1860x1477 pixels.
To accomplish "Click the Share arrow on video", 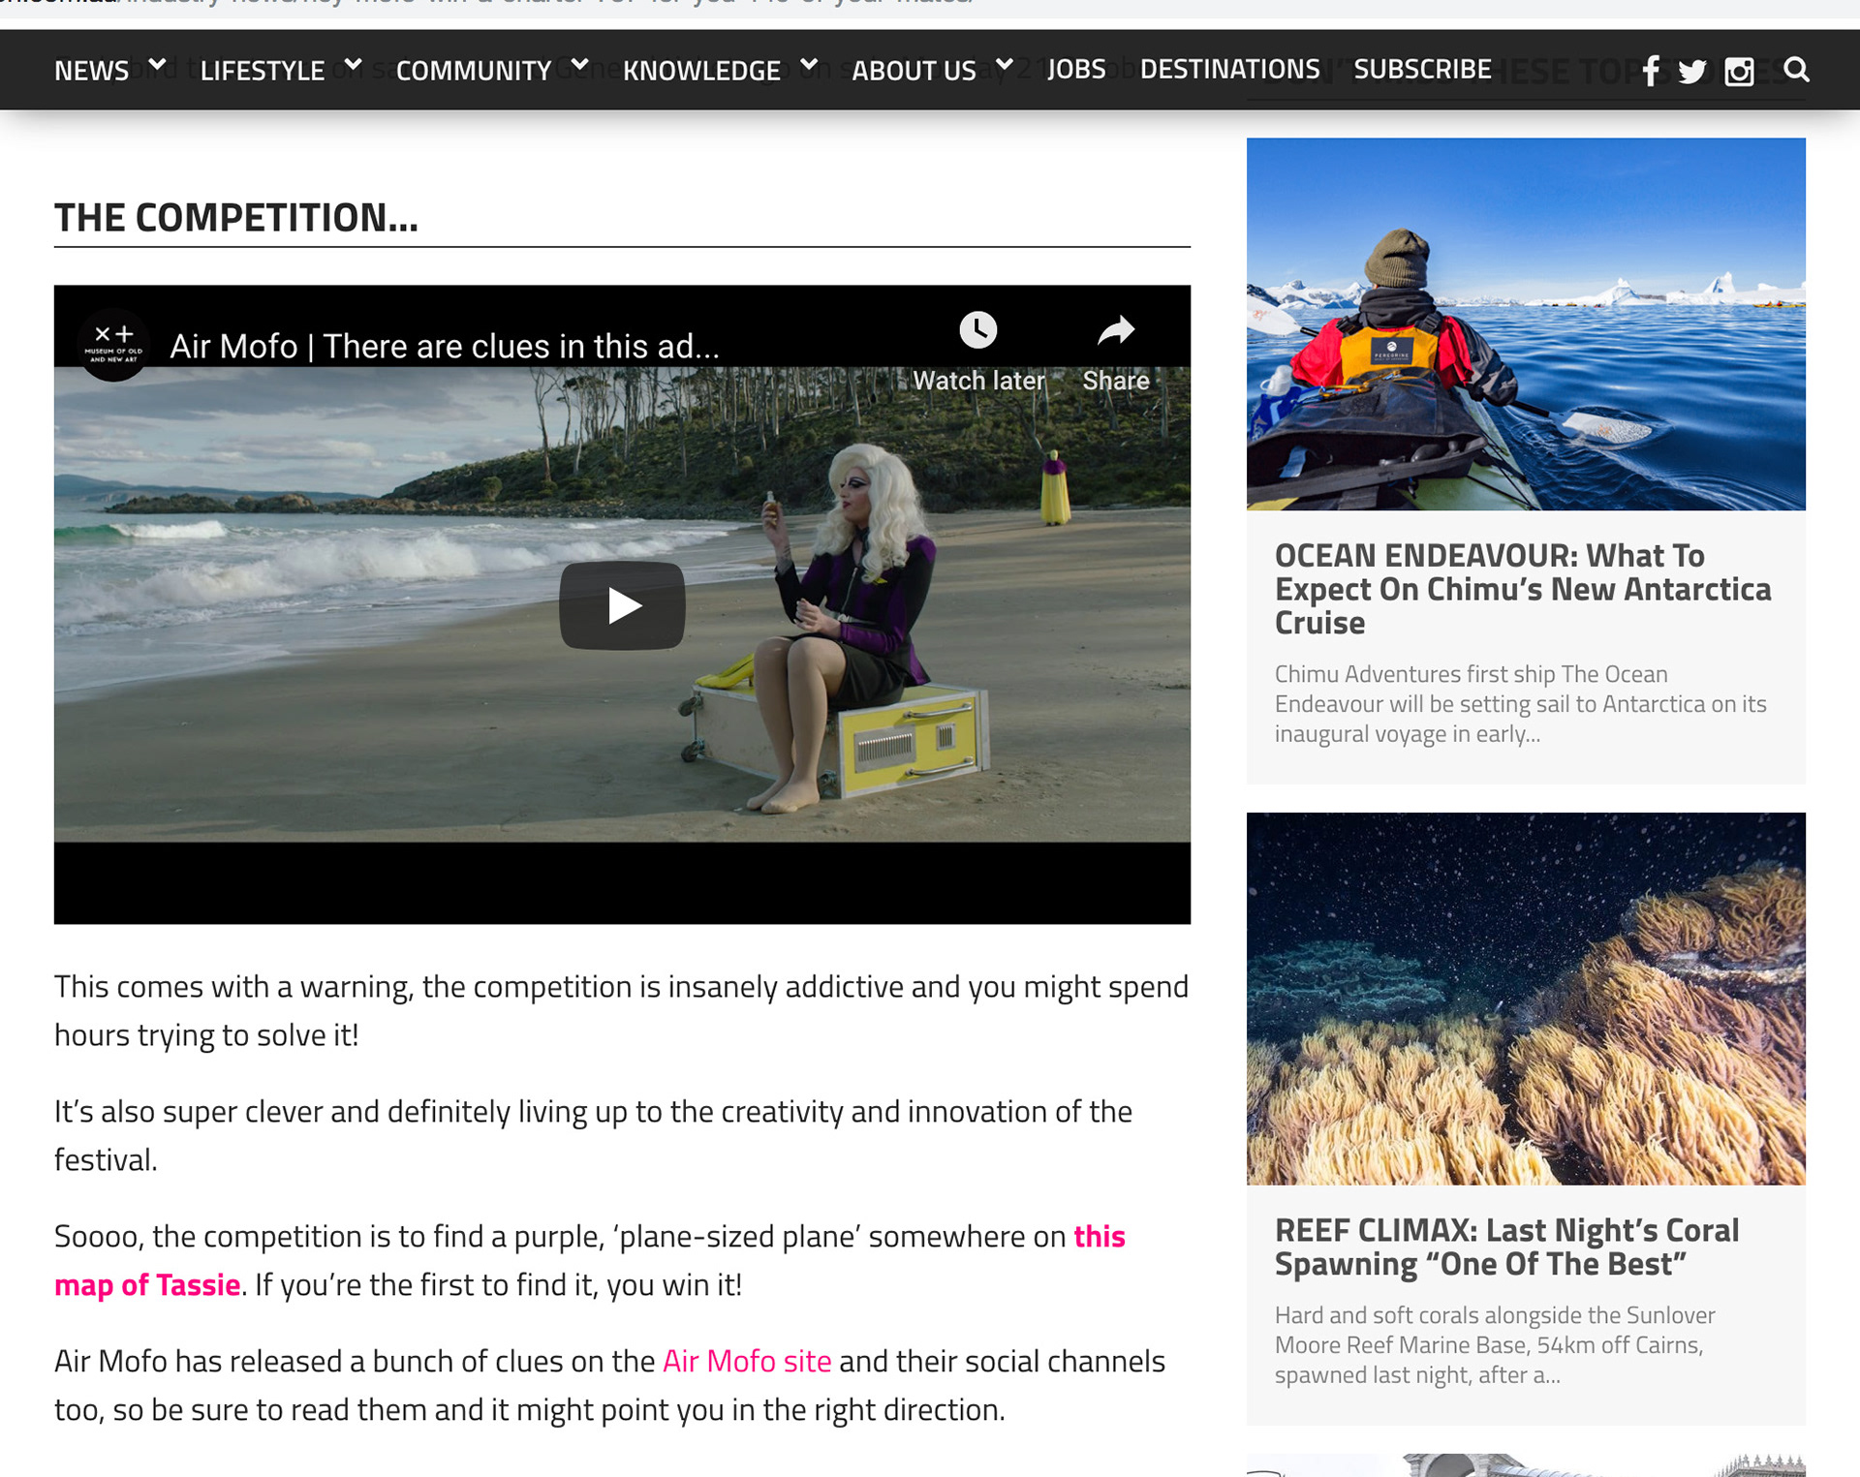I will 1116,331.
